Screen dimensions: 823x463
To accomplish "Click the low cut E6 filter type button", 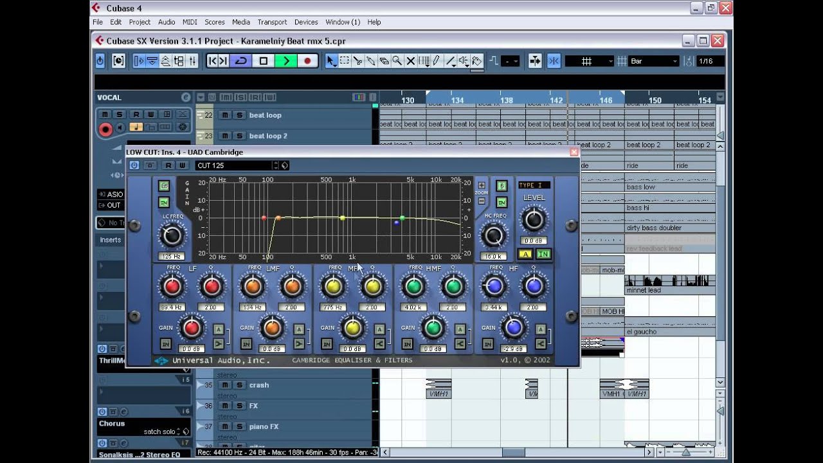I will tap(164, 186).
